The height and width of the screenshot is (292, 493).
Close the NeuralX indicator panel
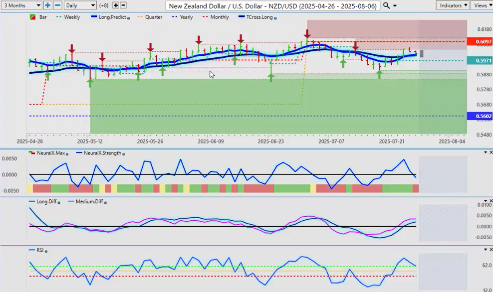(x=490, y=152)
